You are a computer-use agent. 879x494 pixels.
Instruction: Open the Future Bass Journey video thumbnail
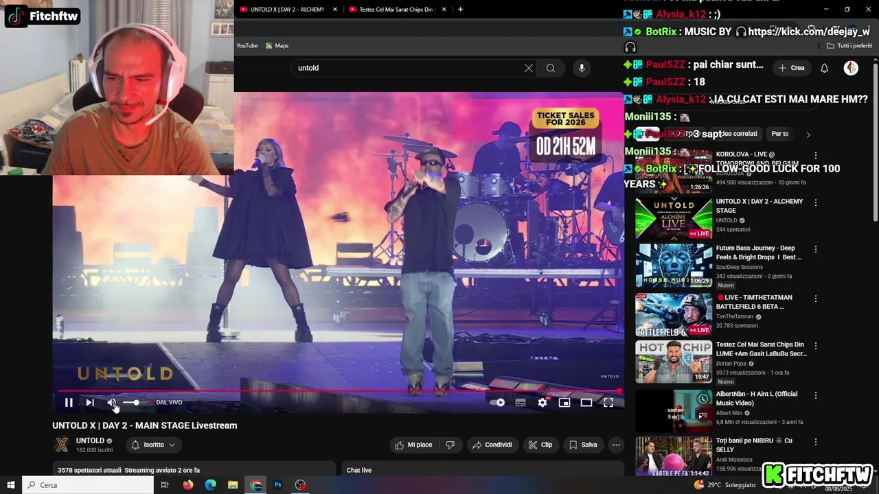pos(674,266)
